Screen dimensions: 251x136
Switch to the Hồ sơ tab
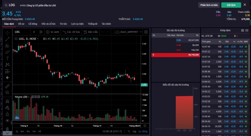pyautogui.click(x=21, y=24)
